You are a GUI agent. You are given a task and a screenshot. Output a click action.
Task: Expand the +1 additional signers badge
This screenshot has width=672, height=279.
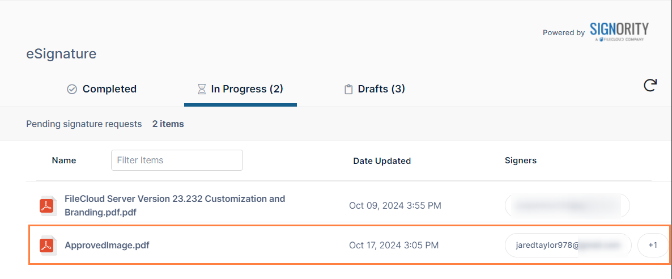pyautogui.click(x=653, y=246)
